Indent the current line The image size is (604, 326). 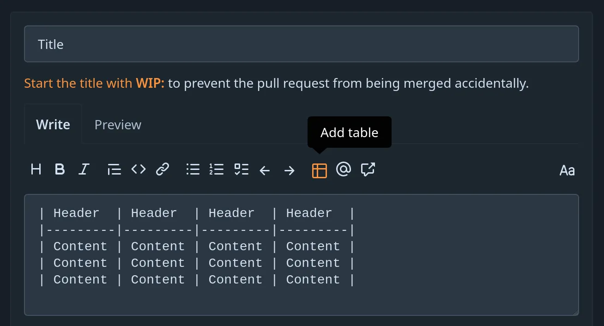289,170
